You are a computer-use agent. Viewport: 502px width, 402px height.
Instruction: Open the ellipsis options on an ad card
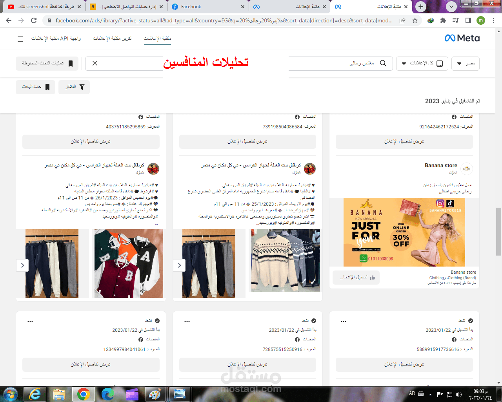point(30,321)
